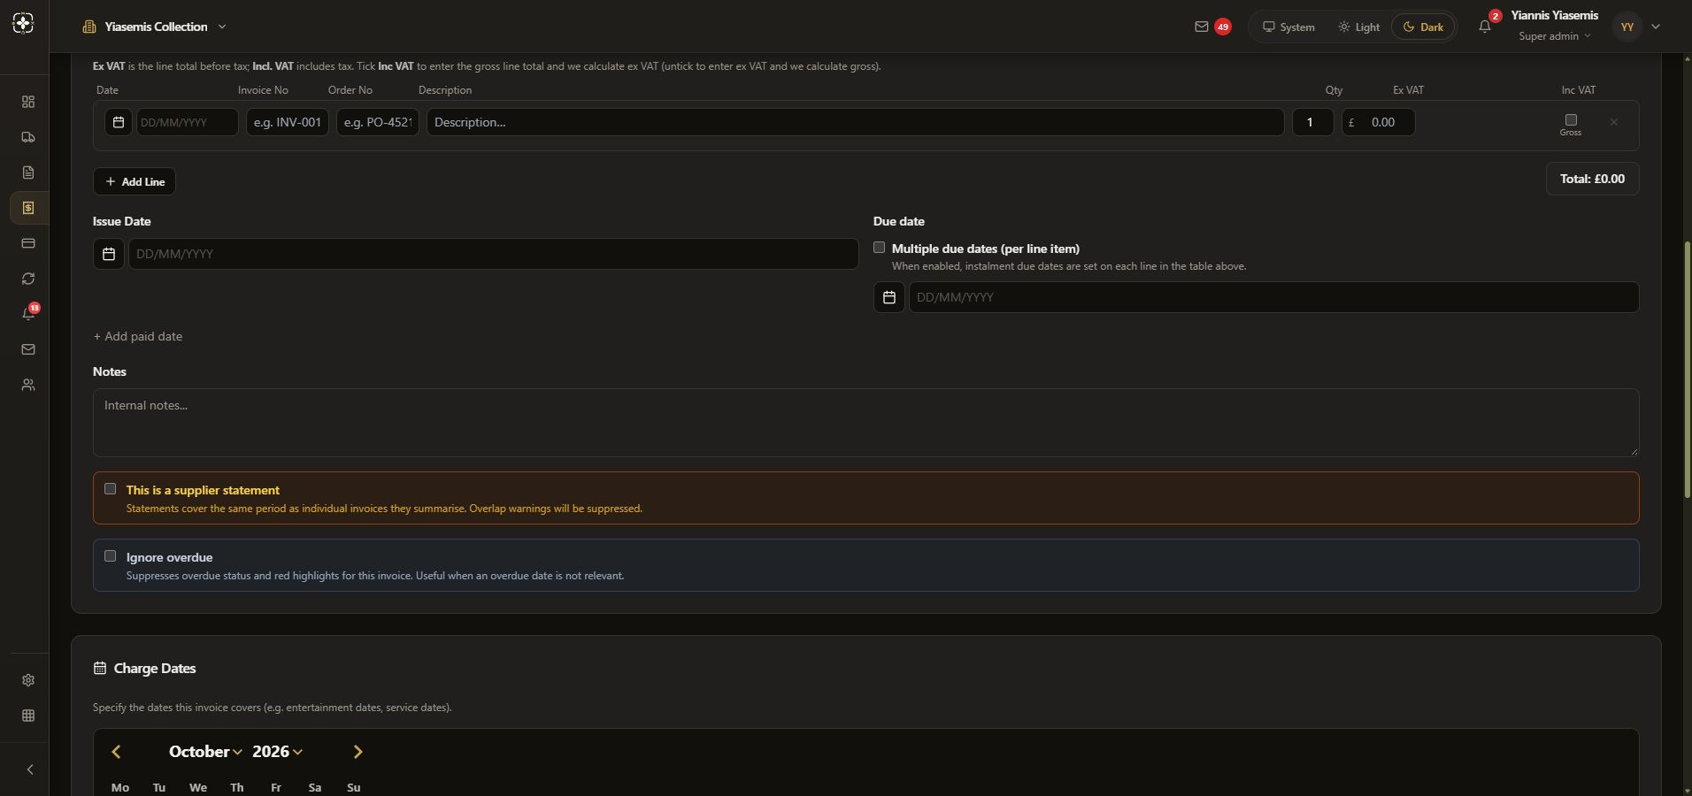Open sidebar notifications bell with 13 badge
The width and height of the screenshot is (1692, 796).
[28, 313]
